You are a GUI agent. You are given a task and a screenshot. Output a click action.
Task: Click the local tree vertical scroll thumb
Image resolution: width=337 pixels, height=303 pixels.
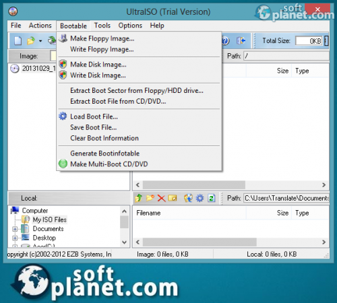click(x=124, y=222)
